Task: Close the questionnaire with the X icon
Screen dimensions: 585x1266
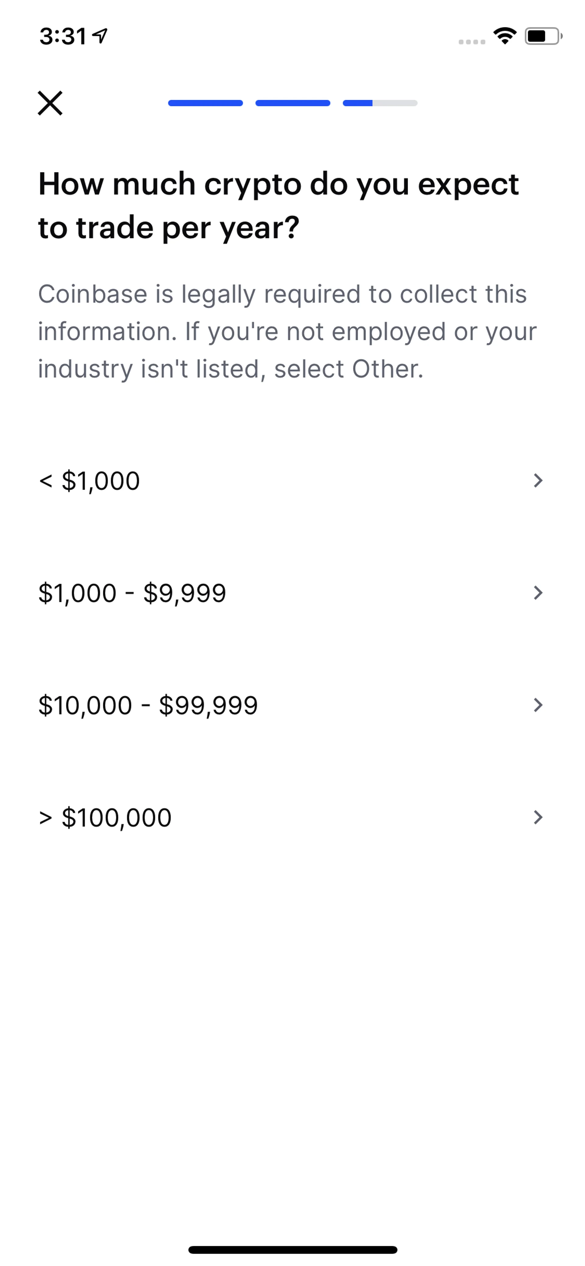Action: coord(50,103)
